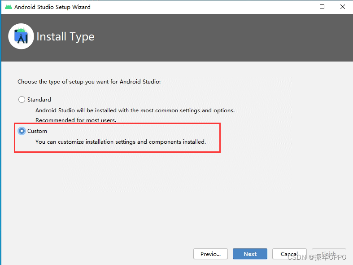Click the Android Studio logo in header
The height and width of the screenshot is (265, 353).
21,36
